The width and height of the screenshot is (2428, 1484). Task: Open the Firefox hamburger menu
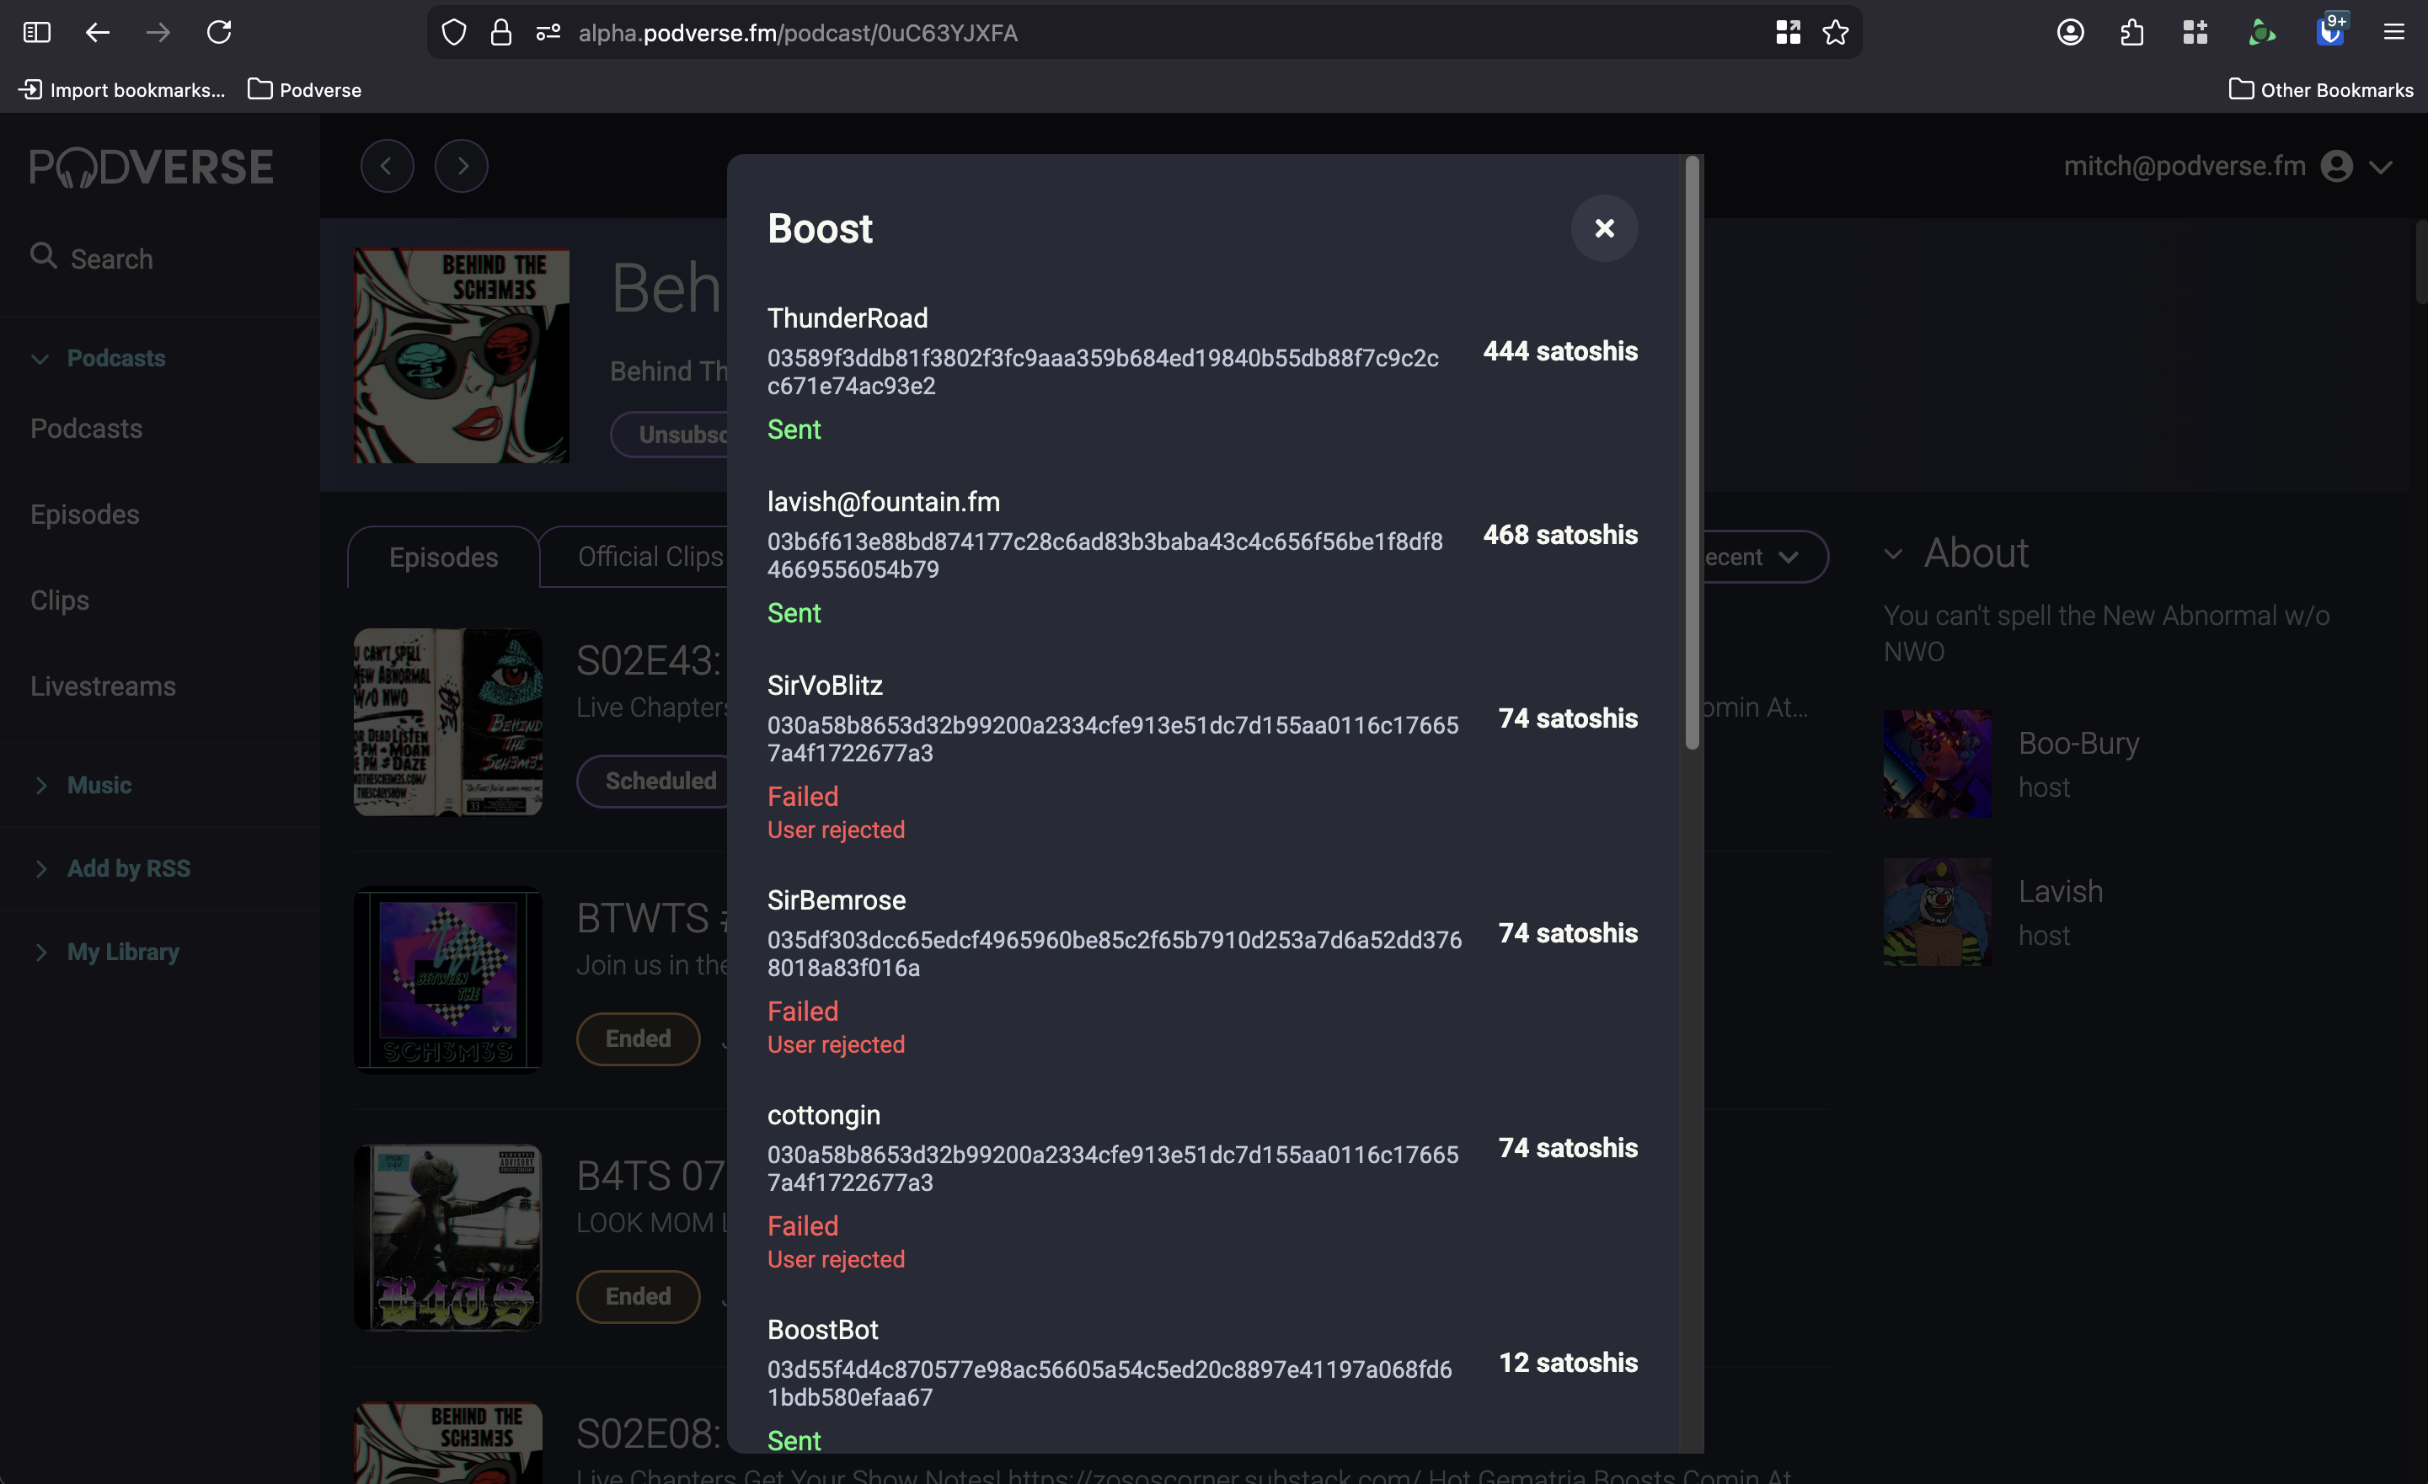click(2393, 33)
